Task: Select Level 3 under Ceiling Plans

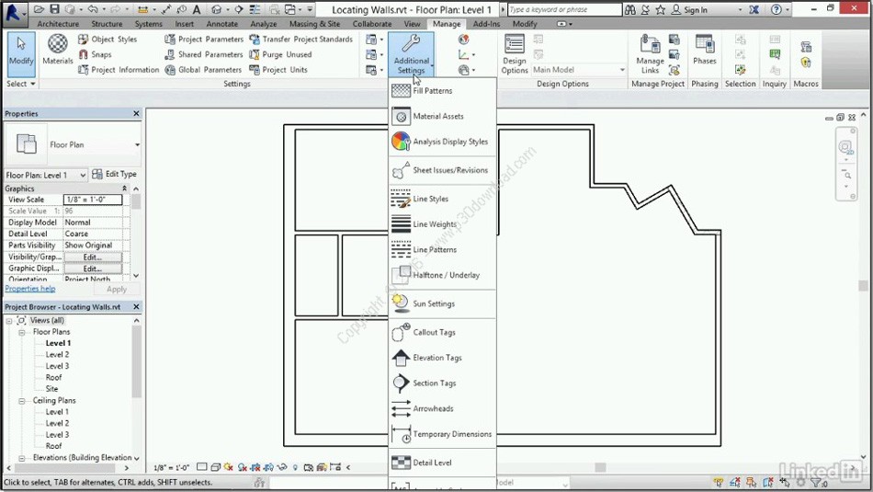Action: [x=57, y=435]
